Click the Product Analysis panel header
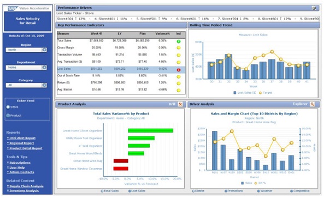 (121, 104)
